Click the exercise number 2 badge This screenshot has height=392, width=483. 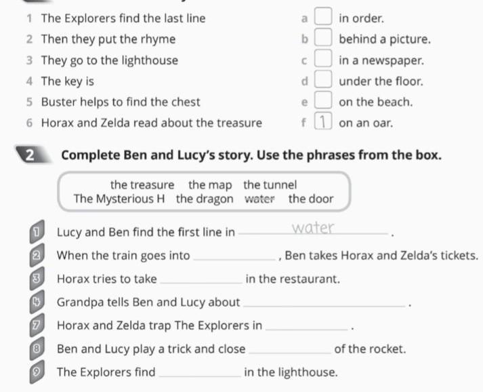(x=30, y=154)
